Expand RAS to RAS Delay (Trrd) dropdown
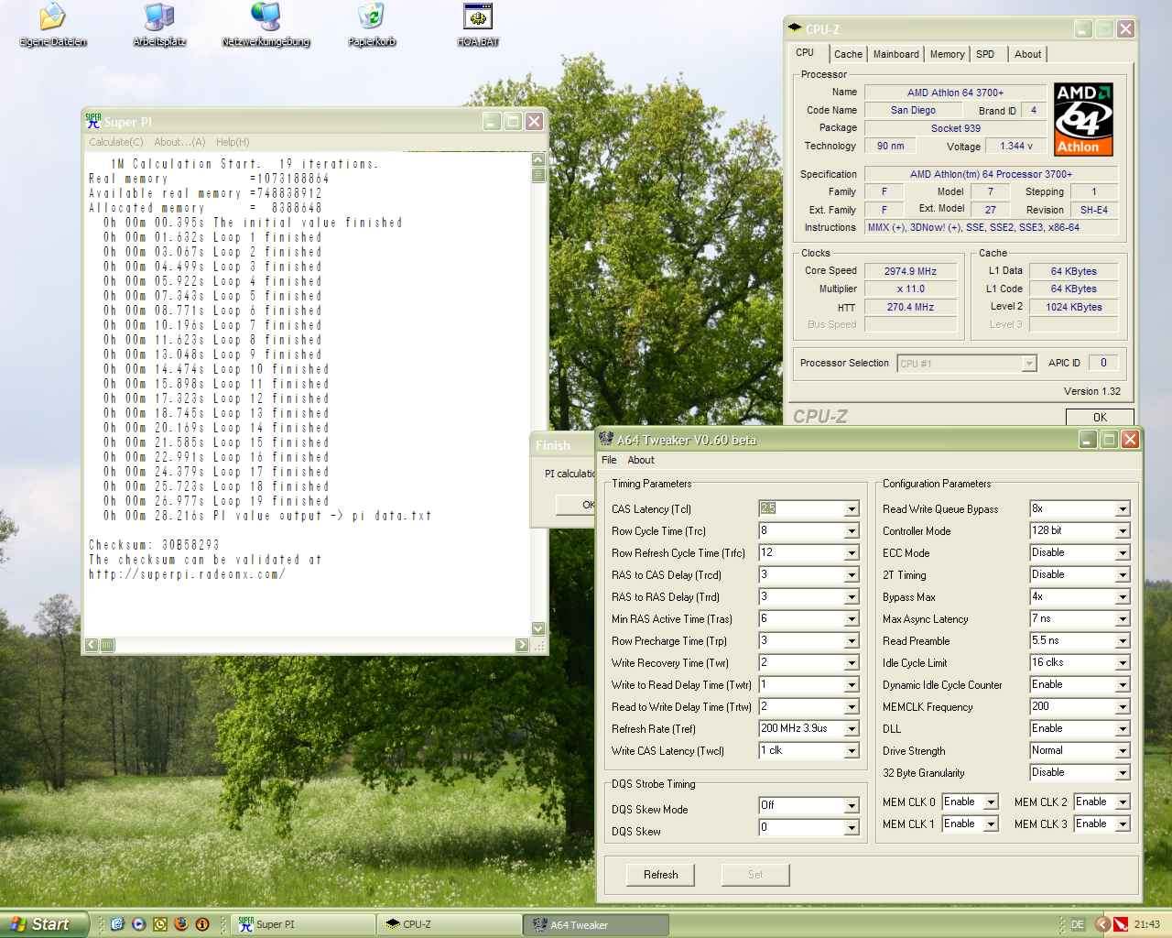Image resolution: width=1172 pixels, height=938 pixels. (x=852, y=597)
